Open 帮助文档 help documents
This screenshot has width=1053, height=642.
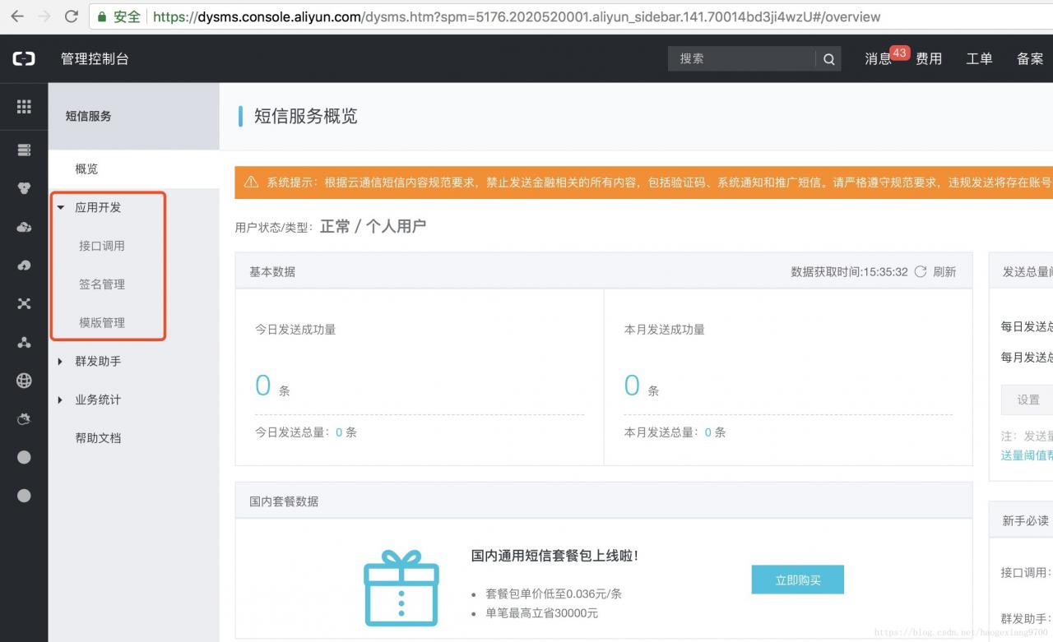tap(98, 438)
